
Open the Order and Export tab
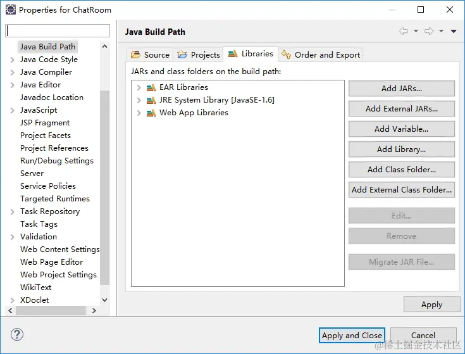[x=321, y=55]
